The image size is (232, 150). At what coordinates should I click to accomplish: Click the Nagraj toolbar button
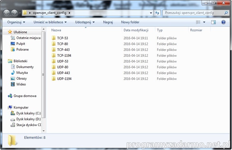click(108, 22)
